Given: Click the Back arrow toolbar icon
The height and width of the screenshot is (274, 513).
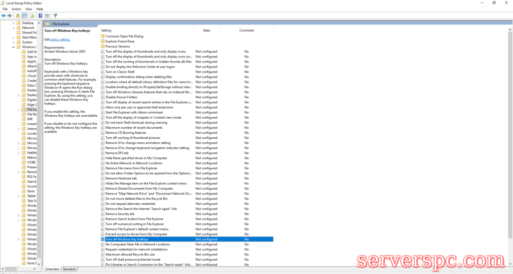Looking at the screenshot, I should click(x=4, y=16).
